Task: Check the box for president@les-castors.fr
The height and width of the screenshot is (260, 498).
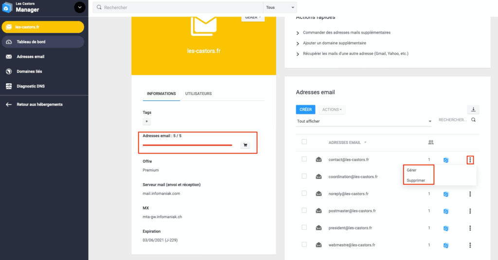Action: pyautogui.click(x=304, y=227)
